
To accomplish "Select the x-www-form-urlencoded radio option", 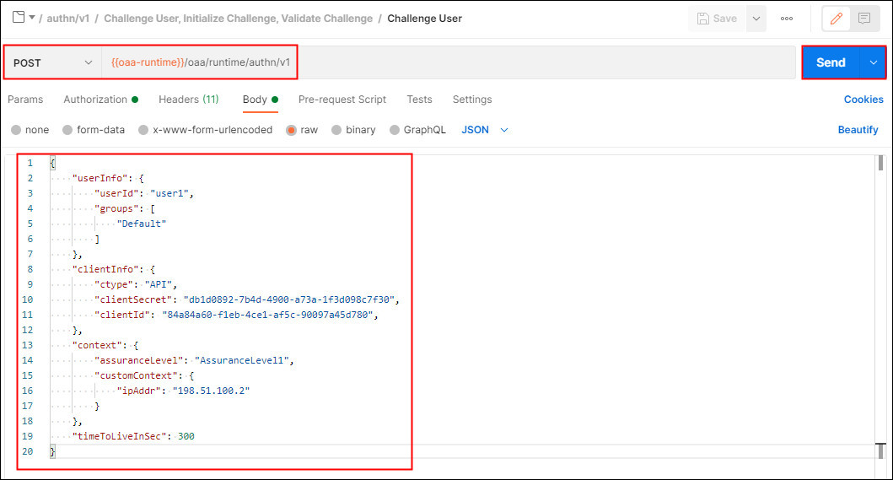I will (x=143, y=130).
